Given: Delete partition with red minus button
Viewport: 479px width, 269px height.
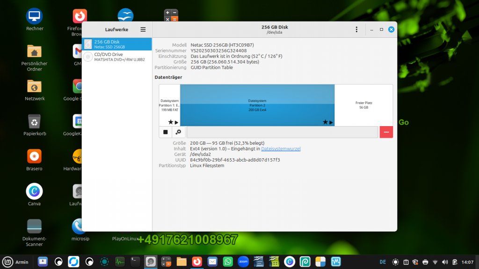Looking at the screenshot, I should pyautogui.click(x=386, y=132).
